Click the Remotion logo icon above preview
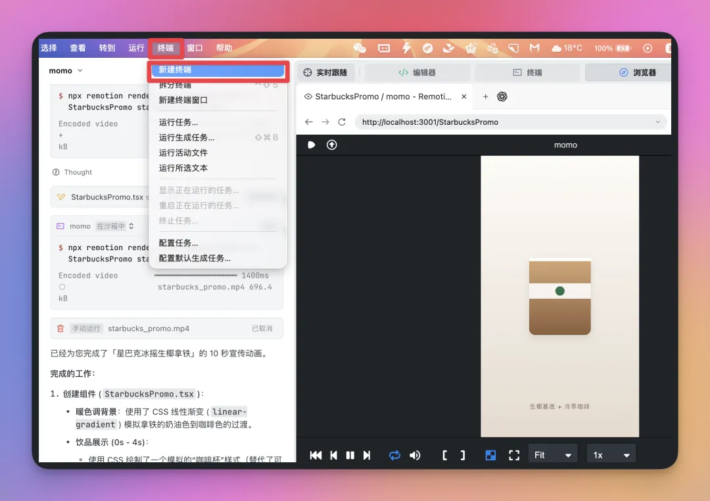This screenshot has width=710, height=501. (312, 144)
